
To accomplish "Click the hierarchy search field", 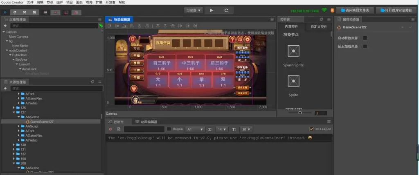I will (x=54, y=26).
